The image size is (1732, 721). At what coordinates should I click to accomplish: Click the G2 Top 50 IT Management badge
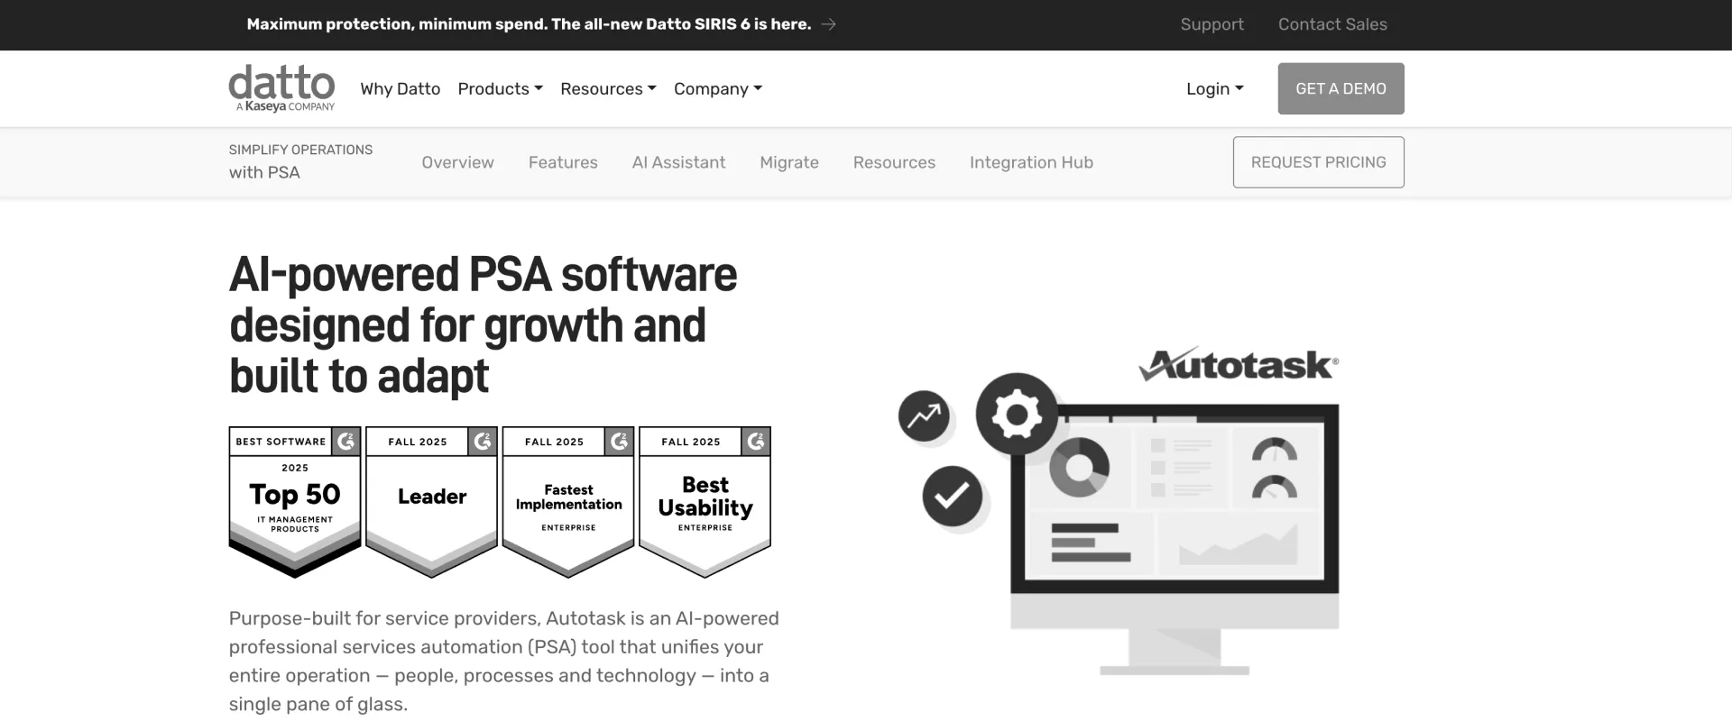pos(295,502)
